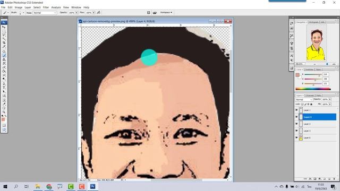Select the Move tool
The height and width of the screenshot is (191, 340).
pyautogui.click(x=4, y=27)
